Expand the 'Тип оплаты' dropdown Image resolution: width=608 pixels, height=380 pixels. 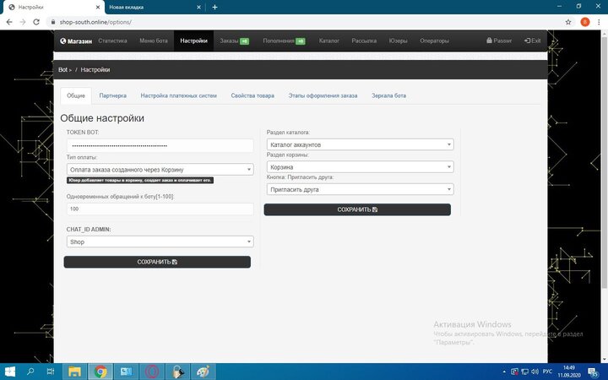click(159, 170)
